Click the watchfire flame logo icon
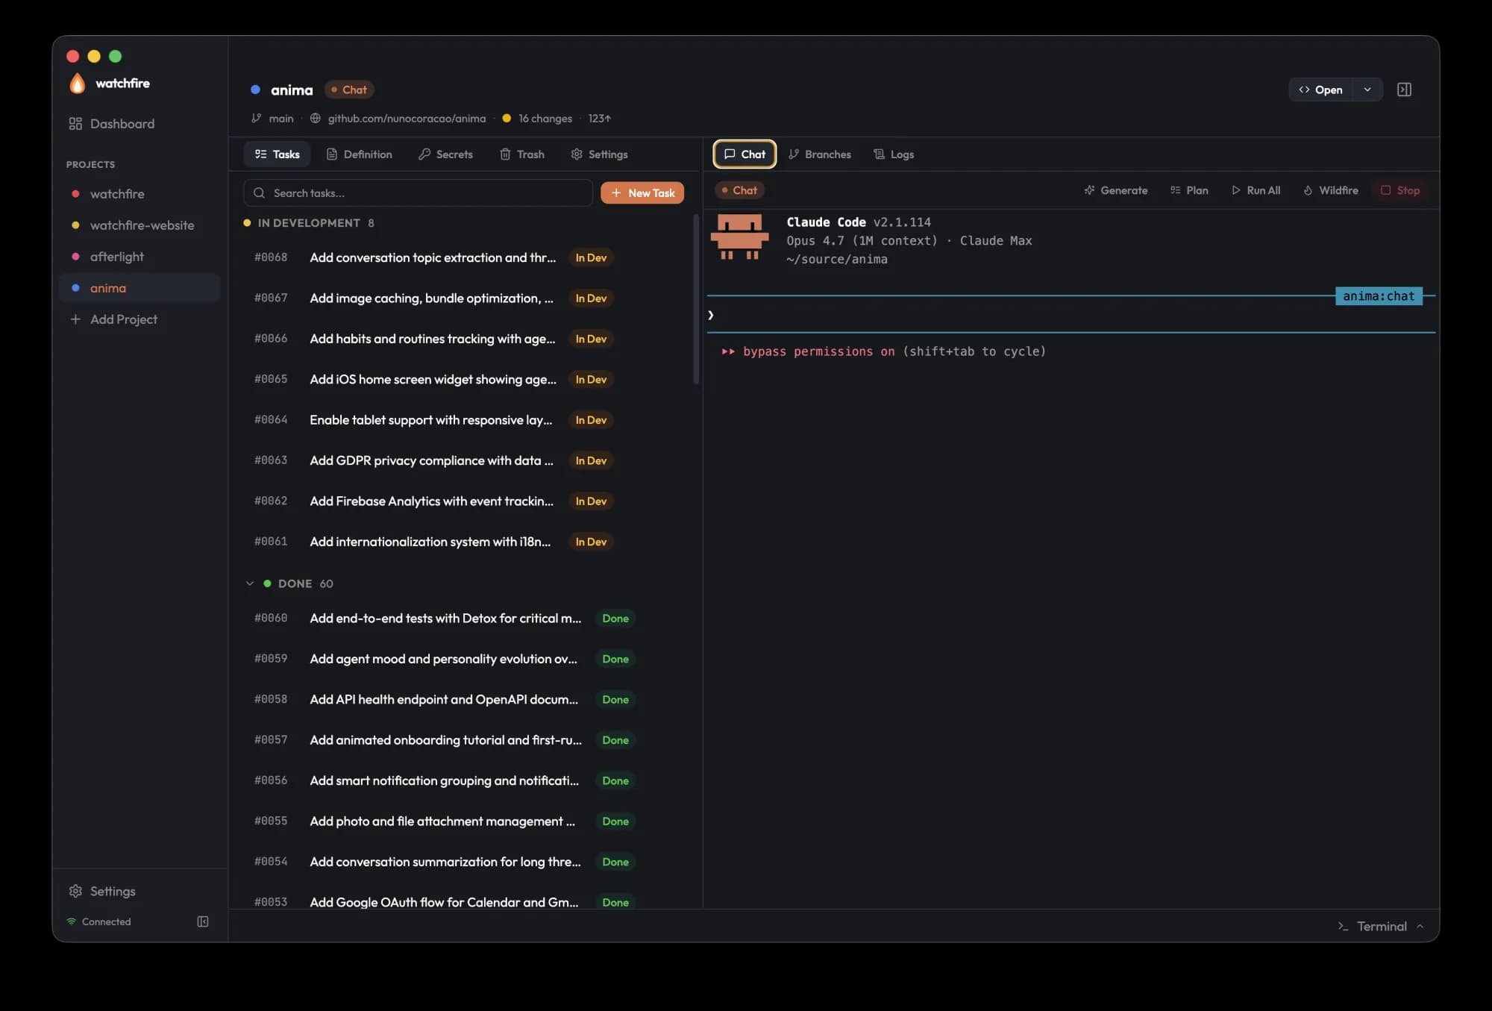 click(78, 84)
